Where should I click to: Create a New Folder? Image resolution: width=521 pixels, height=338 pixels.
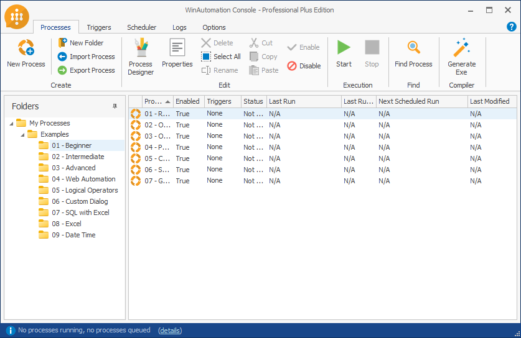pos(81,43)
